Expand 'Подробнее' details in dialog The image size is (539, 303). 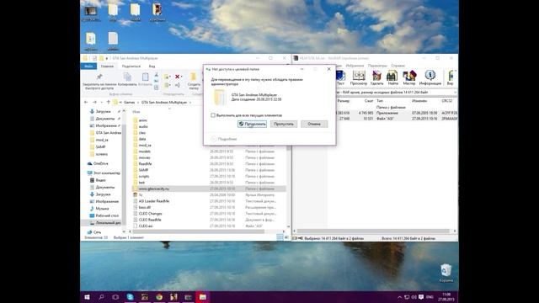[224, 139]
